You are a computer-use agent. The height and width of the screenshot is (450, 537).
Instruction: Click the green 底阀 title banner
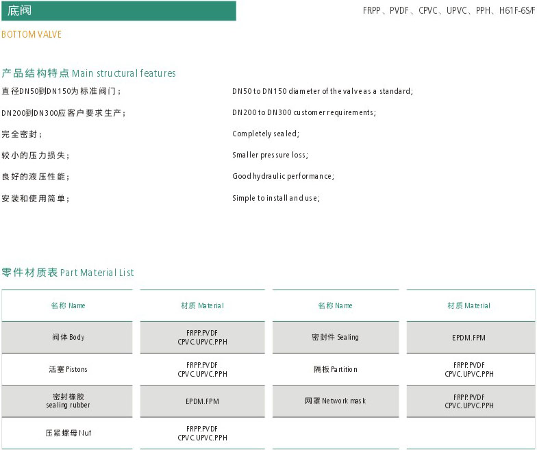click(118, 11)
